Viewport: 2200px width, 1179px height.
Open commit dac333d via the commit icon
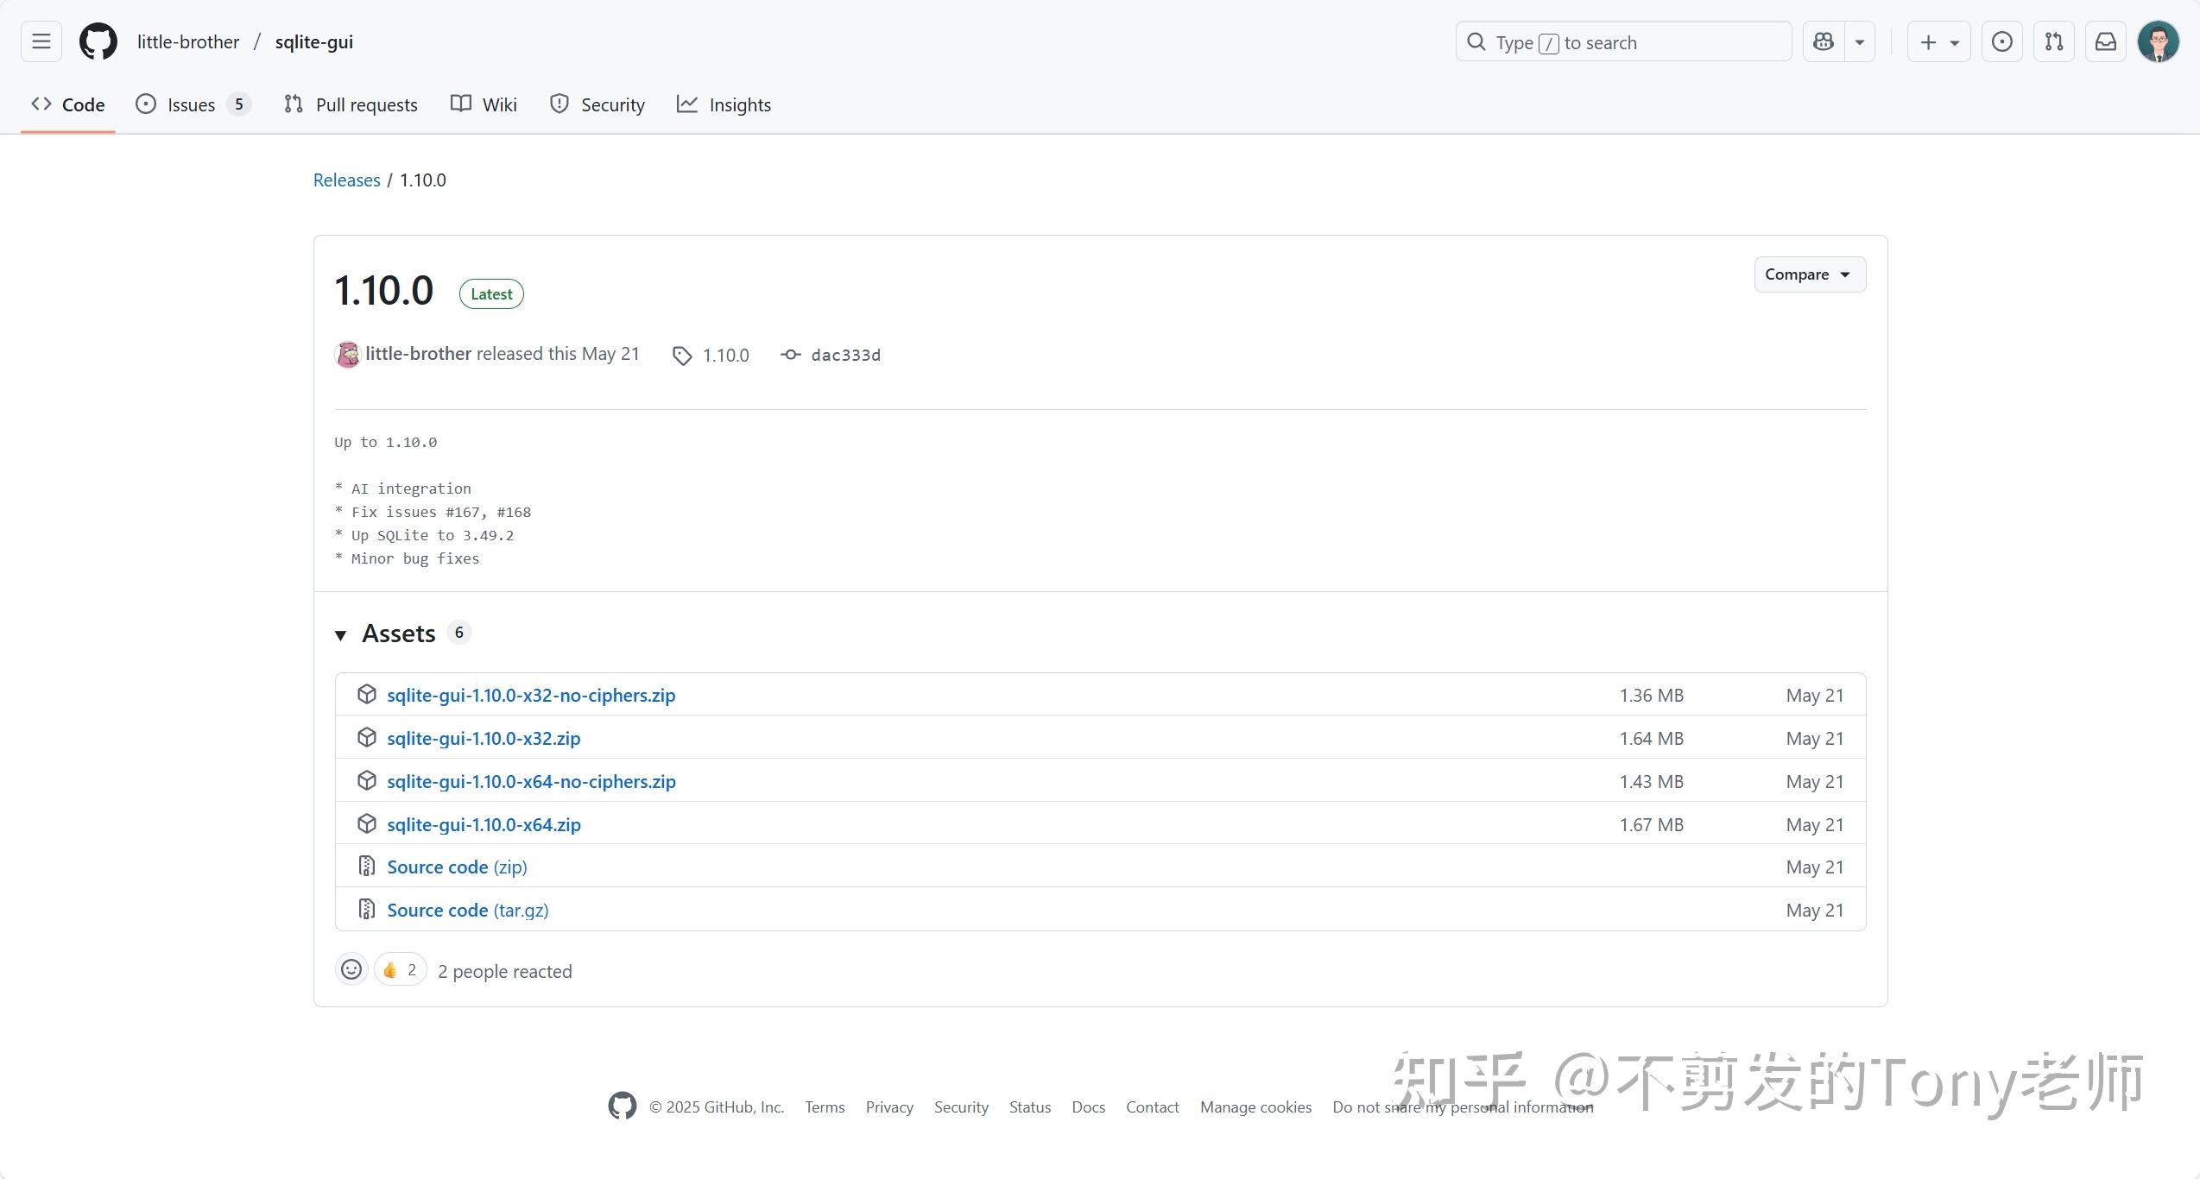point(789,355)
